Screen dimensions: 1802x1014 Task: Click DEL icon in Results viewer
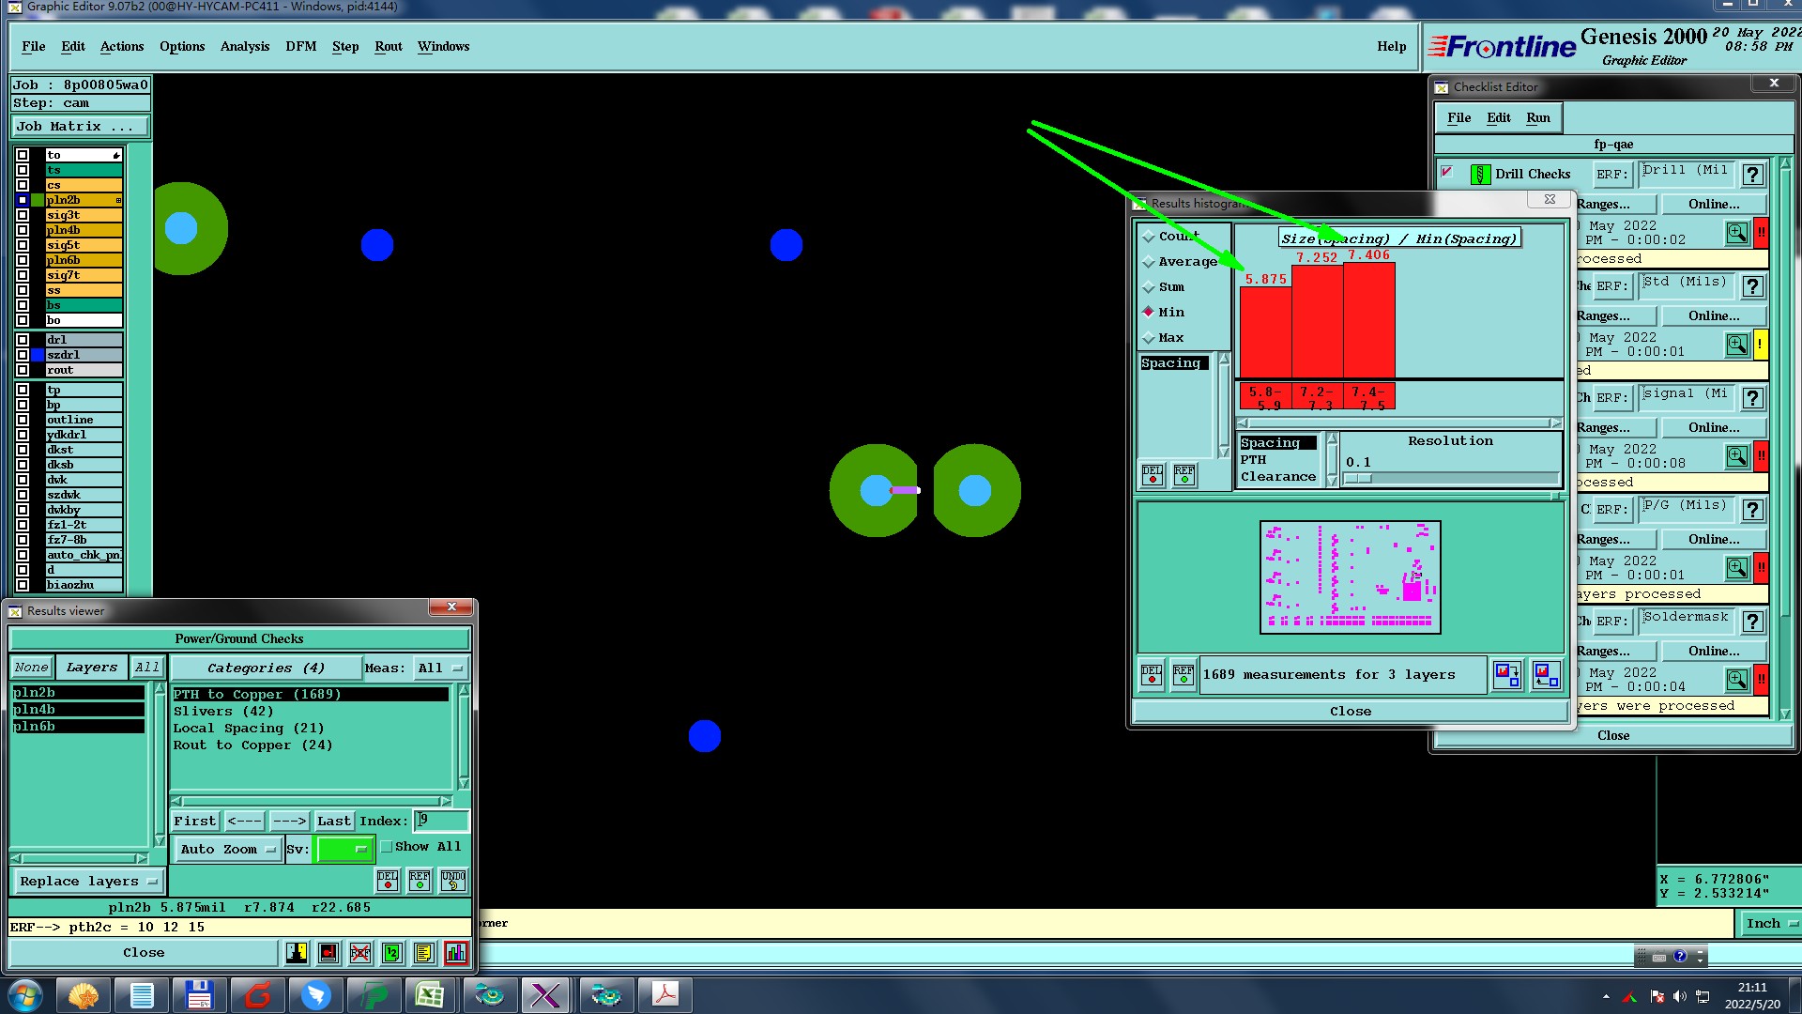pyautogui.click(x=388, y=881)
